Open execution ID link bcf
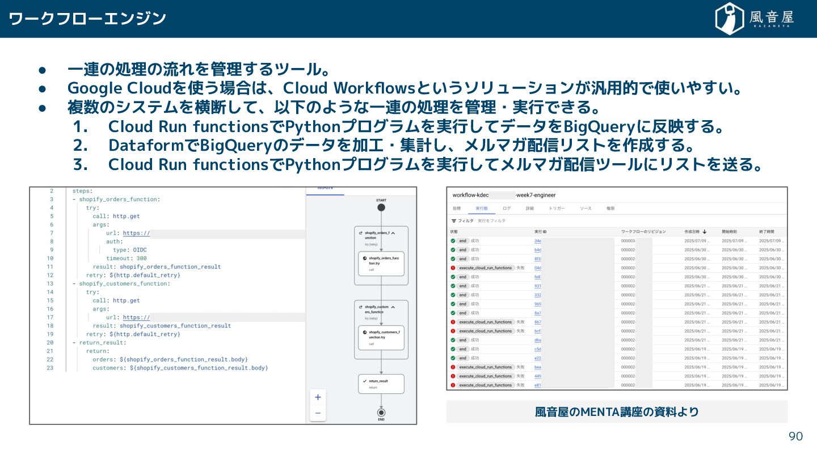This screenshot has height=459, width=817. point(538,331)
